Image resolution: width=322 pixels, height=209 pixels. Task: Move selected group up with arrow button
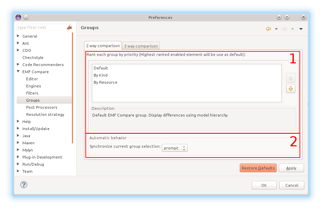(x=291, y=78)
